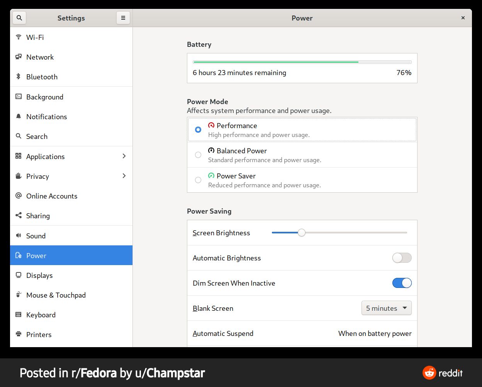The width and height of the screenshot is (482, 387).
Task: Click the Notifications bell icon
Action: tap(18, 116)
